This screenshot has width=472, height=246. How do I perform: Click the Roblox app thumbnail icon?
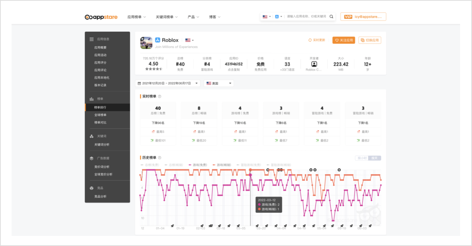coord(146,43)
